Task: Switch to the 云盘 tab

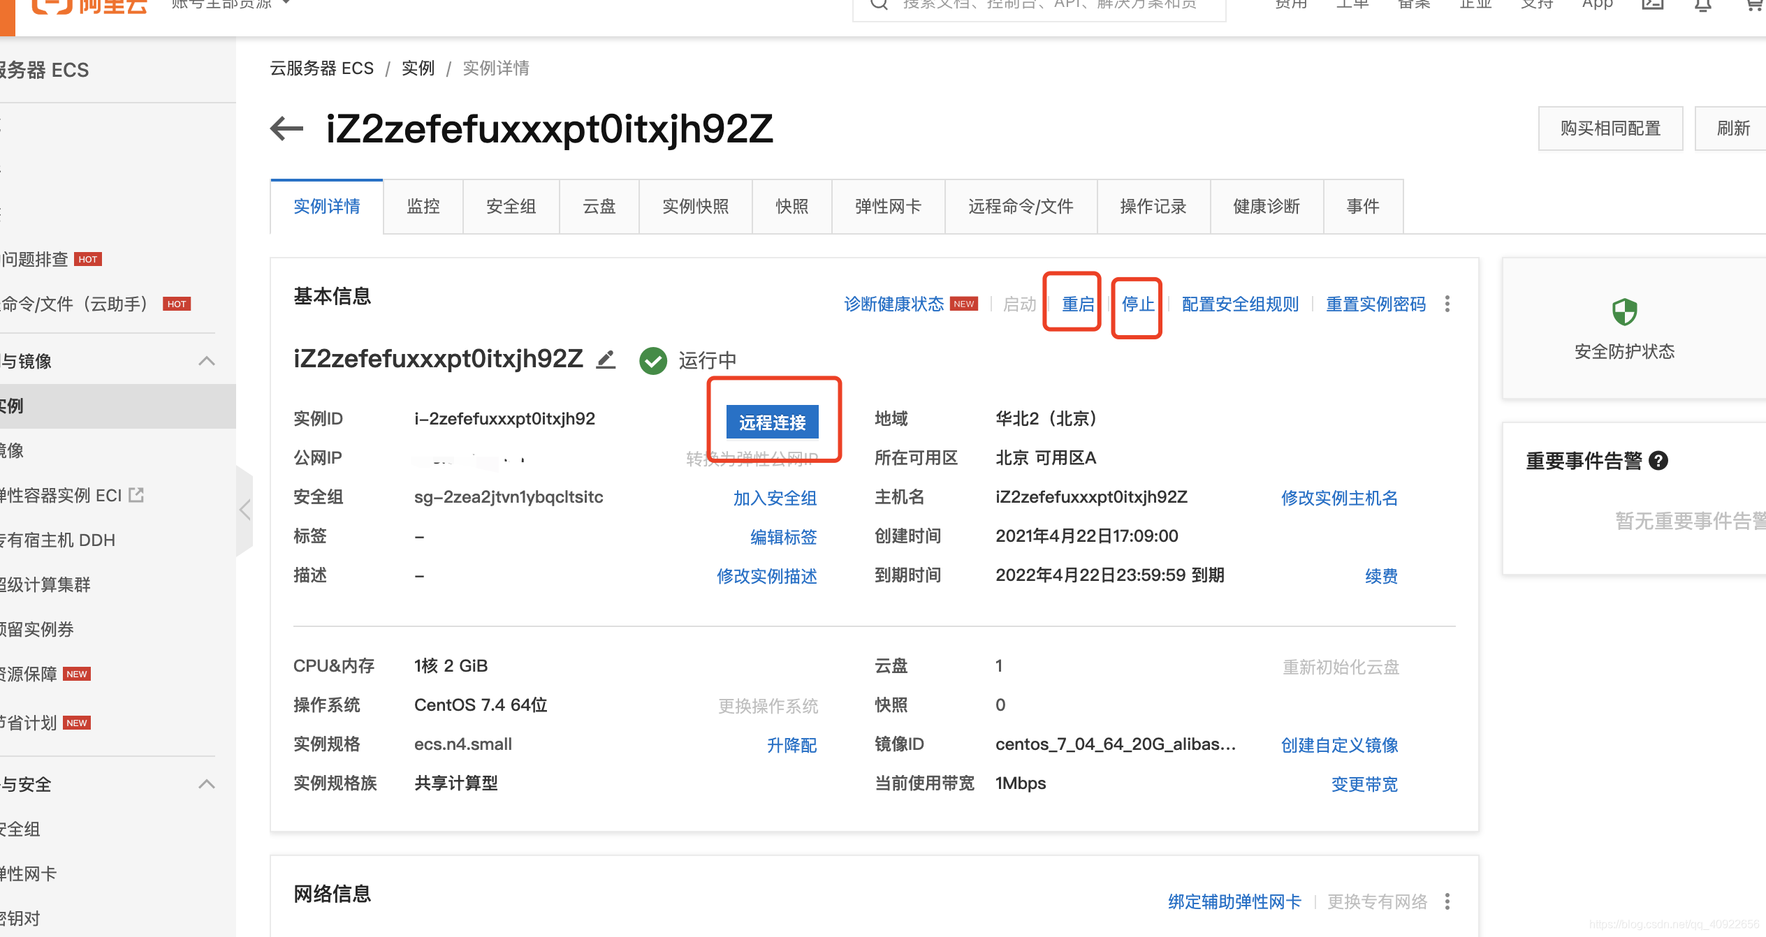Action: pos(599,206)
